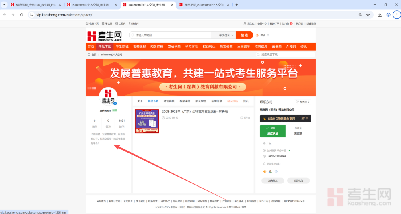Open the Chrome three-dot menu
The width and height of the screenshot is (401, 214).
click(x=396, y=15)
